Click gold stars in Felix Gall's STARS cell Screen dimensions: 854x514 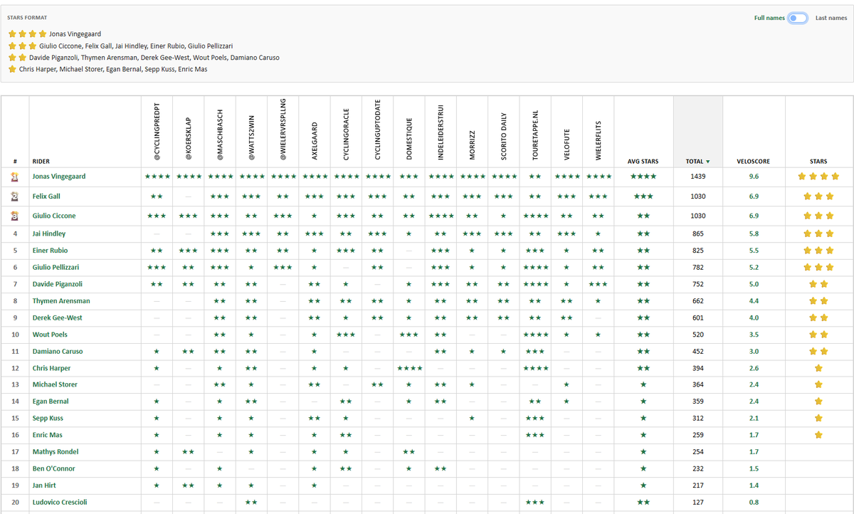pyautogui.click(x=818, y=196)
